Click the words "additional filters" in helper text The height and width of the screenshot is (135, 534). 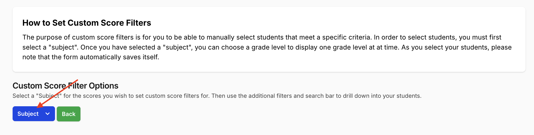(270, 96)
